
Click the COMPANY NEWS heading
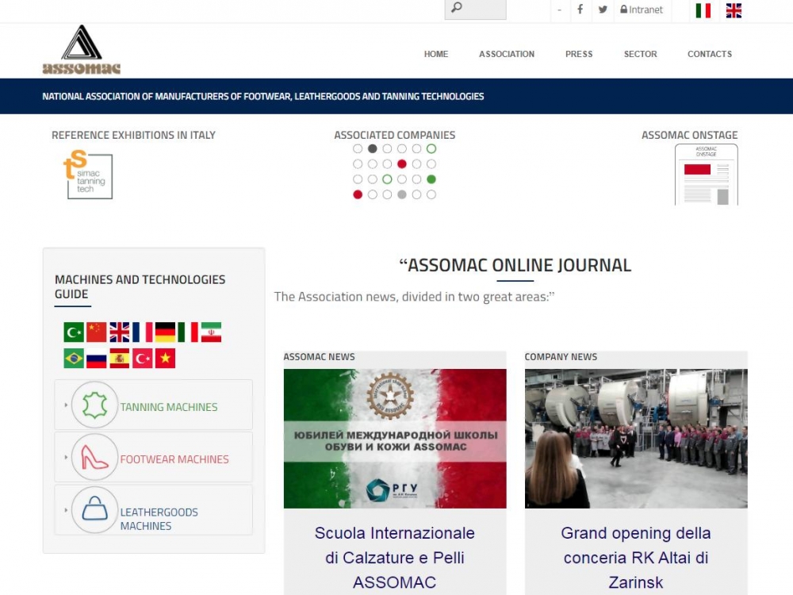coord(561,357)
